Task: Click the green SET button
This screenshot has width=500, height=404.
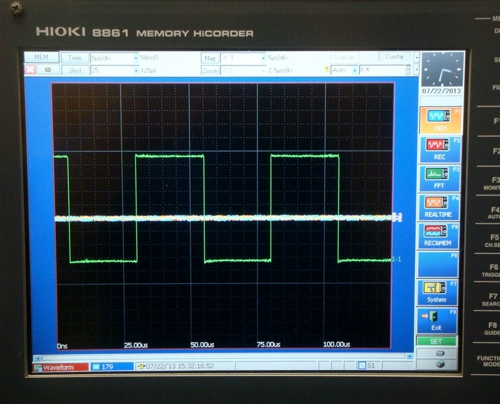Action: [x=435, y=341]
